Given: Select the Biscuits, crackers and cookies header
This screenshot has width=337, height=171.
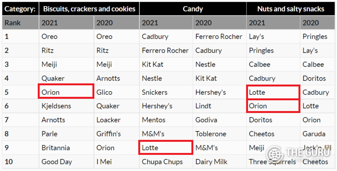Looking at the screenshot, I should (x=89, y=9).
